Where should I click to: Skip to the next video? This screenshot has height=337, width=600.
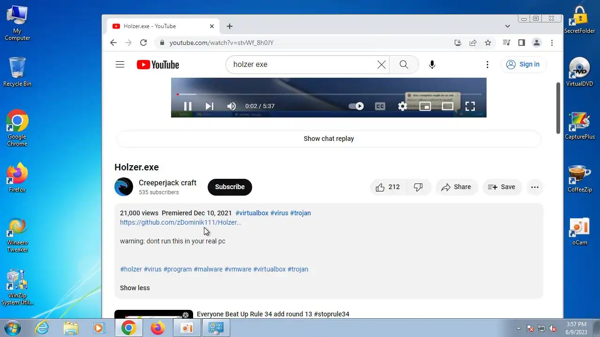click(210, 106)
